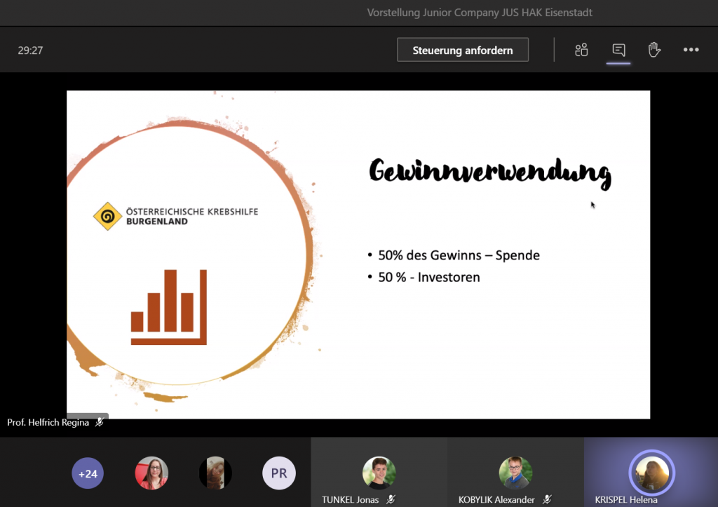Click the Prof. Helfrich Regina presenter label
The width and height of the screenshot is (718, 507).
pyautogui.click(x=48, y=422)
